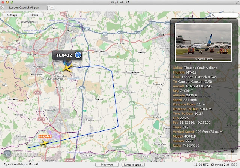Click the fullscreen arrows in title bar corner

tap(237, 2)
